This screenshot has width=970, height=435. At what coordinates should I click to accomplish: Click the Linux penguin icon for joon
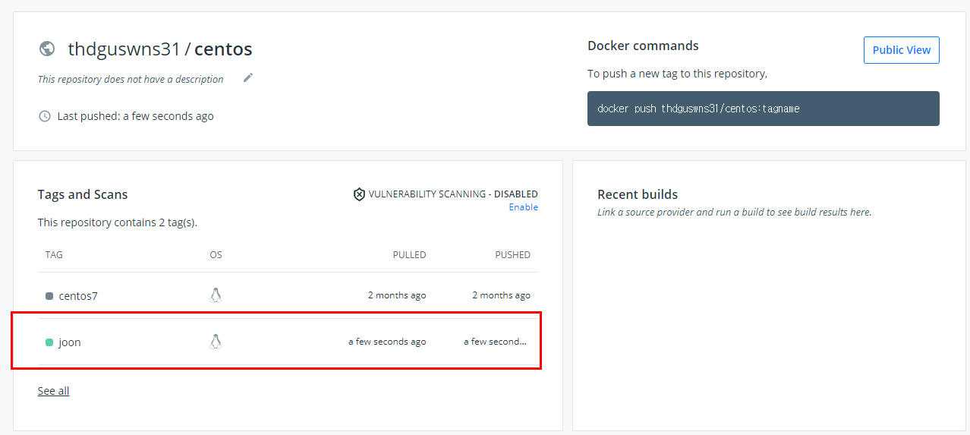click(216, 342)
